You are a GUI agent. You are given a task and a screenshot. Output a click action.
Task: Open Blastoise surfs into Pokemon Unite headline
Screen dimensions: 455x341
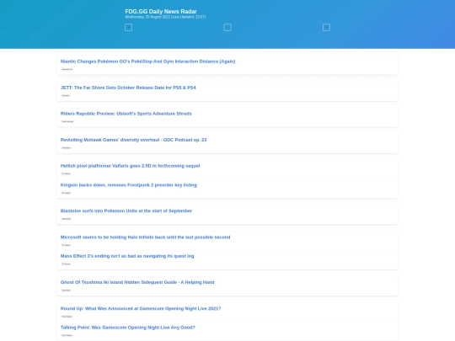click(126, 210)
